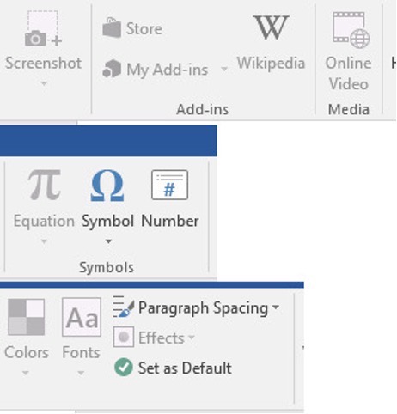Click the Online Video label
This screenshot has height=414, width=397.
349,73
